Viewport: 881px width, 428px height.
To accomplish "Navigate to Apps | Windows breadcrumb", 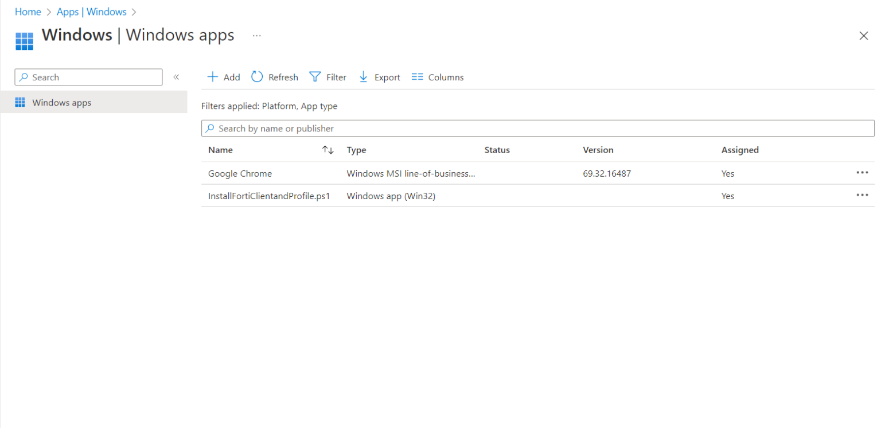I will (x=92, y=11).
